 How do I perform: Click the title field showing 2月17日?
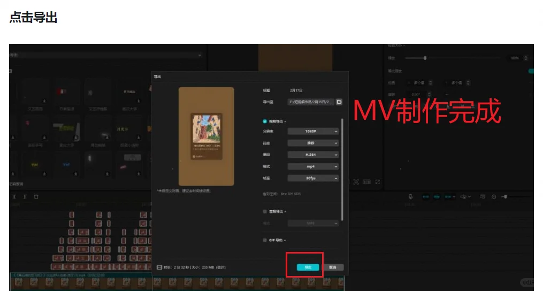pyautogui.click(x=296, y=90)
